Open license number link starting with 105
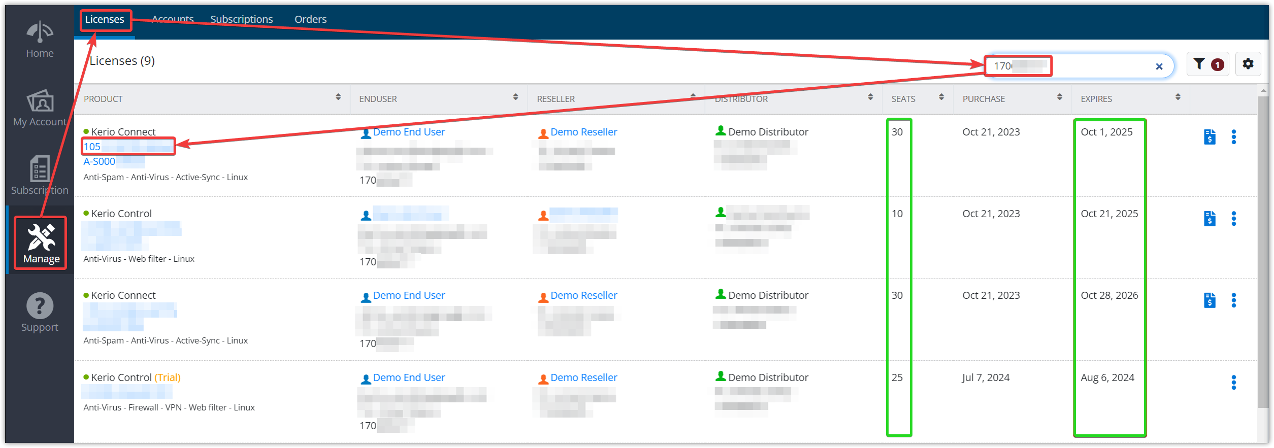This screenshot has height=448, width=1274. click(x=128, y=147)
